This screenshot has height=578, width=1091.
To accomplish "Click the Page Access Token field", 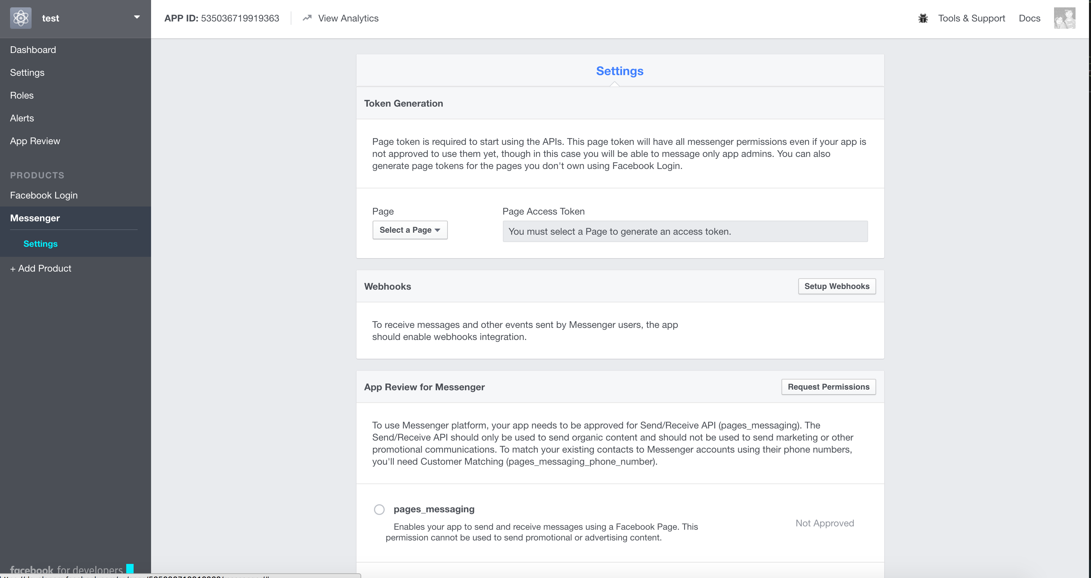I will click(x=685, y=231).
